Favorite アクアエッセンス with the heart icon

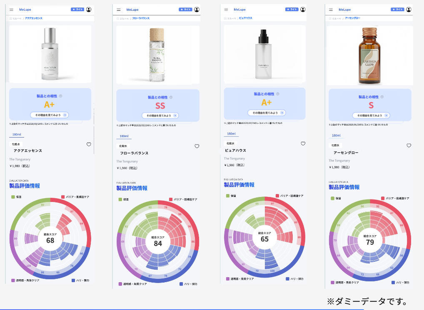point(89,144)
